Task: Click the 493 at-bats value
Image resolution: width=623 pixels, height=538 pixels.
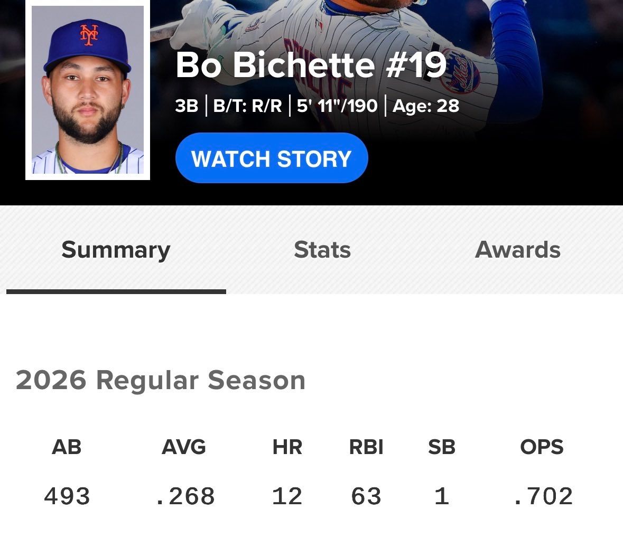Action: (x=67, y=496)
